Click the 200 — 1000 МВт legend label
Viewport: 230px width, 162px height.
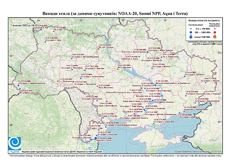pos(202,32)
